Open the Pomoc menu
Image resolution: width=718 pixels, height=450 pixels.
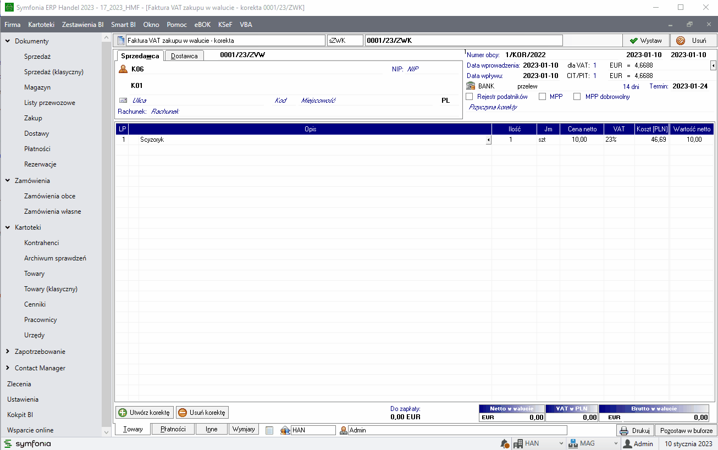(x=177, y=25)
